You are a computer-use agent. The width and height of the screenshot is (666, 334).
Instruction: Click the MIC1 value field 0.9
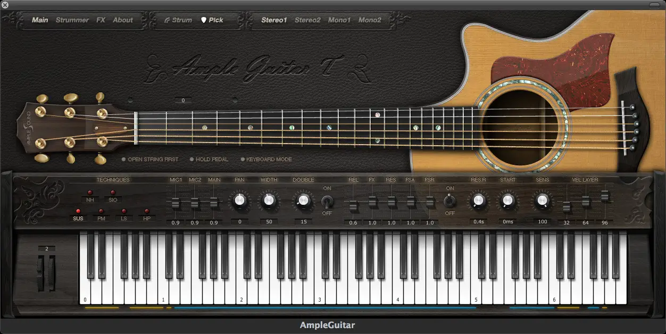click(x=176, y=222)
